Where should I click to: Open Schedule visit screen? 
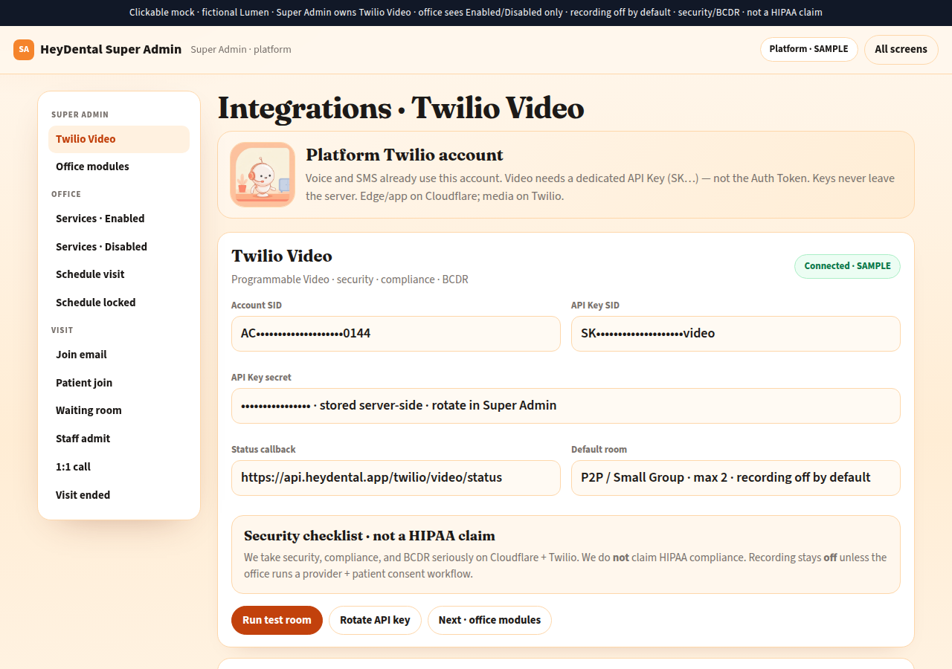(x=119, y=274)
